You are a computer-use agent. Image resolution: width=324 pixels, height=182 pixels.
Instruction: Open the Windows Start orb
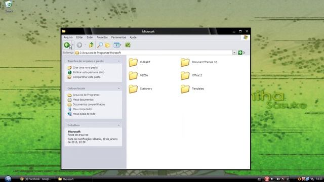click(x=8, y=178)
